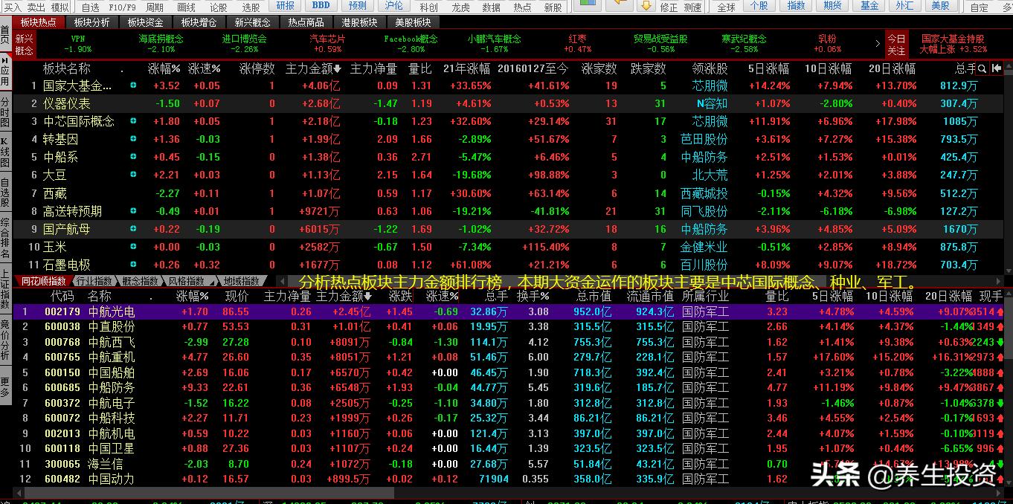The height and width of the screenshot is (504, 1013).
Task: Open the 行业指数 tab
Action: 94,281
